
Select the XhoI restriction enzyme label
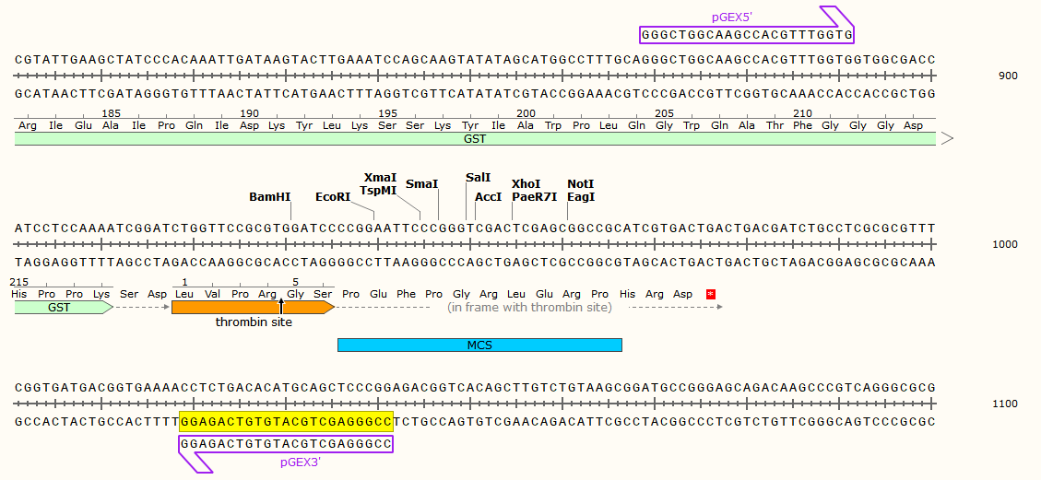click(x=526, y=183)
